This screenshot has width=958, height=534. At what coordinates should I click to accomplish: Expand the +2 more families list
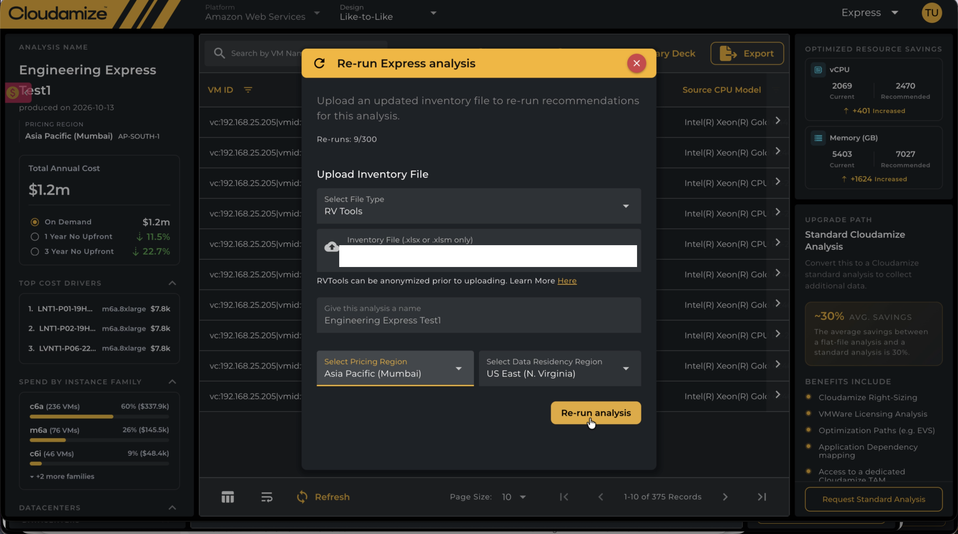pos(62,476)
